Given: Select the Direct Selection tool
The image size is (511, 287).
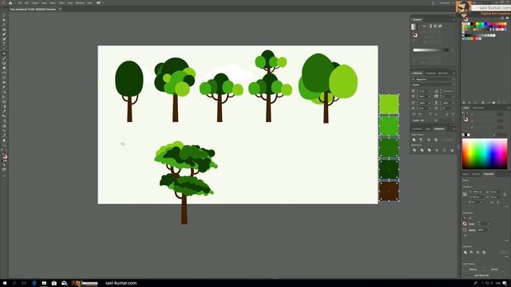Looking at the screenshot, I should [4, 20].
